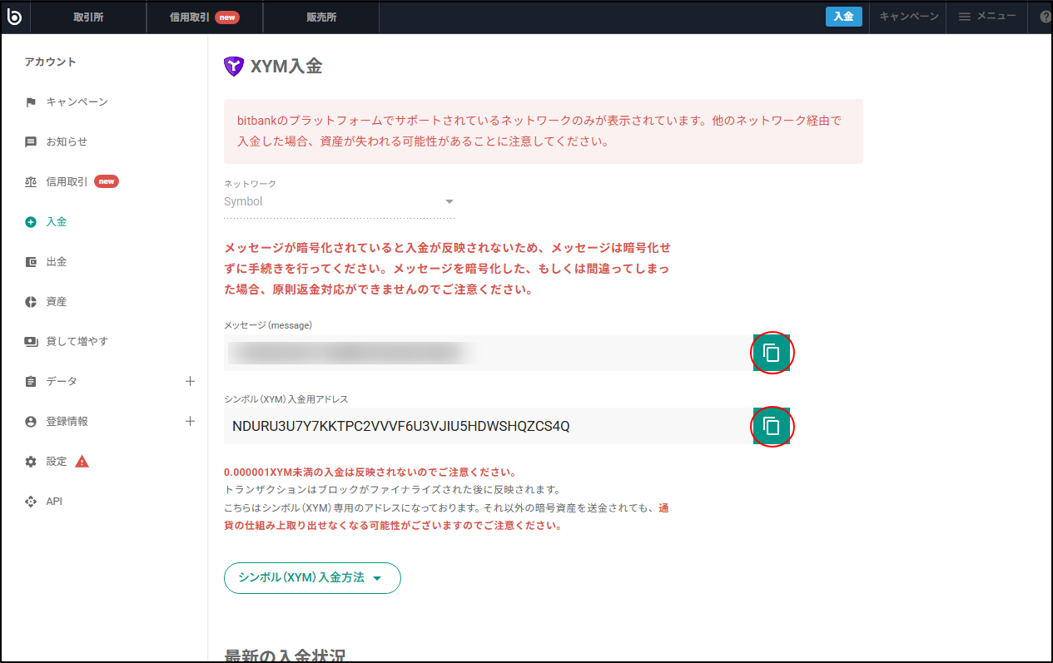Open the 資産 assets icon

30,301
